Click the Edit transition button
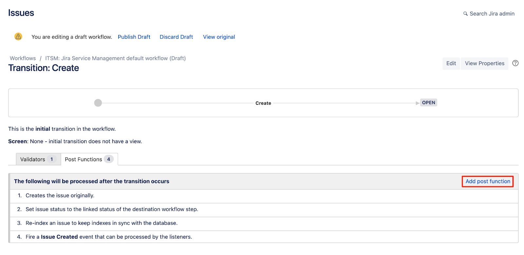524x255 pixels. pos(451,63)
